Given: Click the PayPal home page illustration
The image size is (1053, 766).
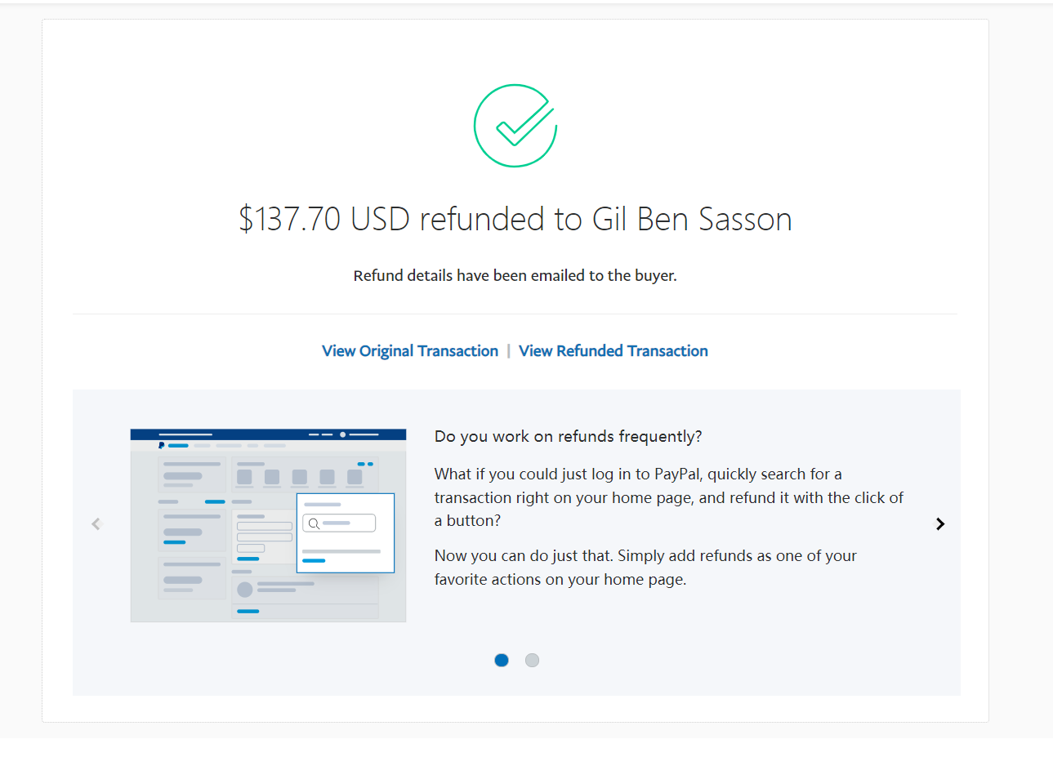Looking at the screenshot, I should point(268,525).
